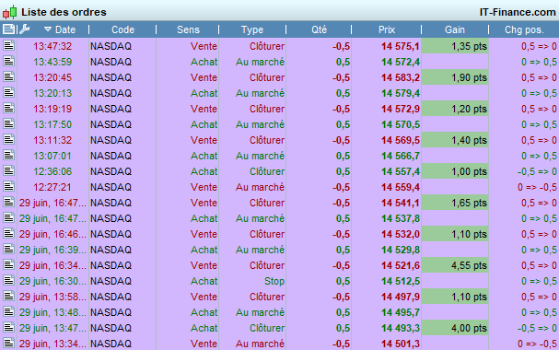Open order details icon for 13:20:45 row
This screenshot has width=559, height=350.
tap(8, 77)
